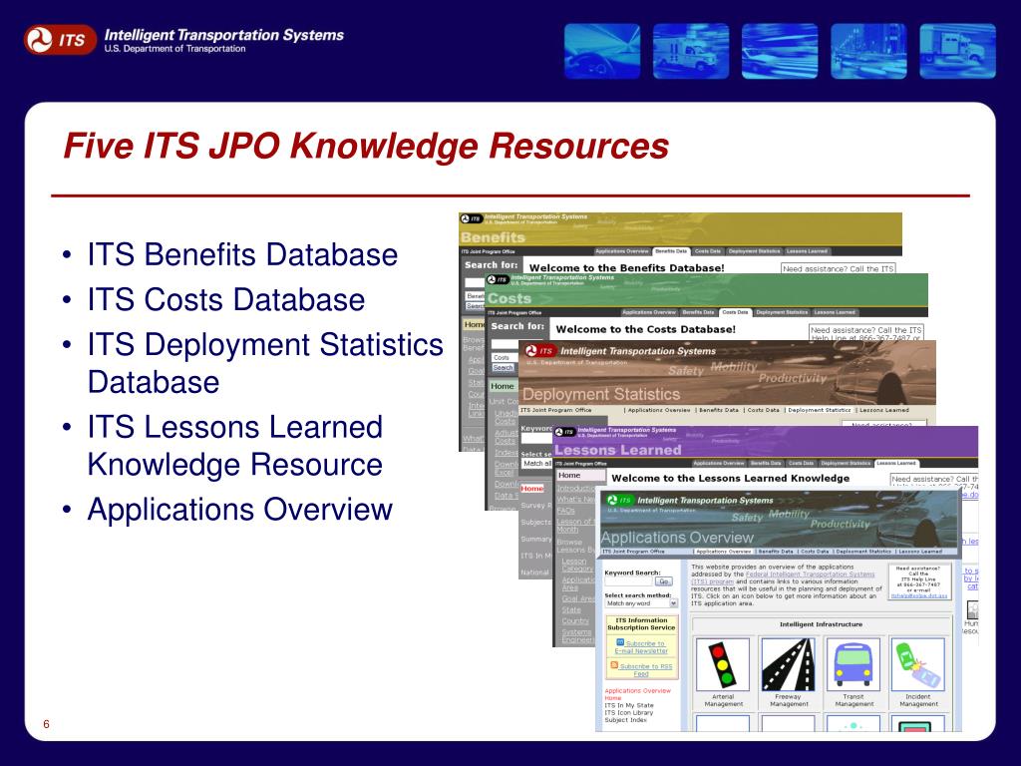Click Lessons Learned link in Deployment Statistics nav
Viewport: 1021px width, 766px height.
[883, 410]
